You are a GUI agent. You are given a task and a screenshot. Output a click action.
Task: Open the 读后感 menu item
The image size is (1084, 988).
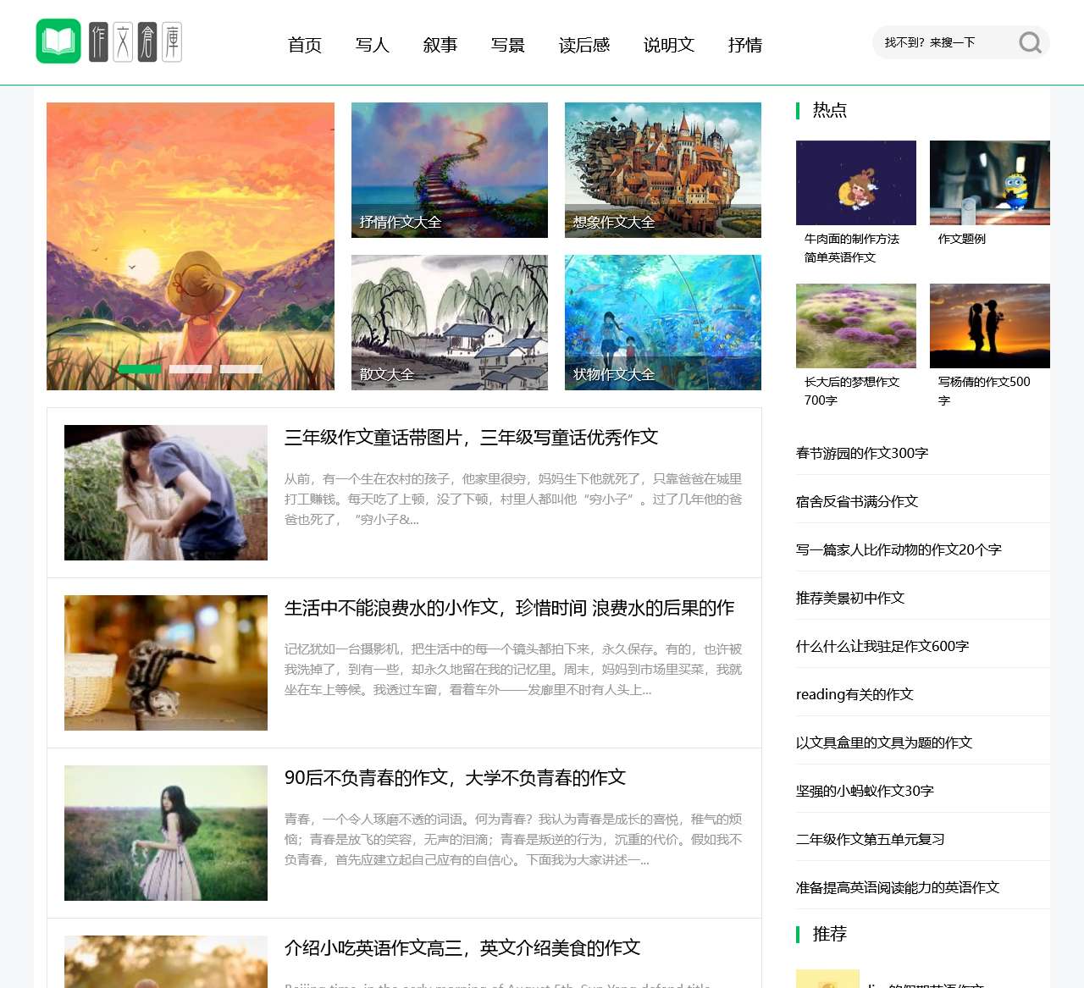point(584,45)
